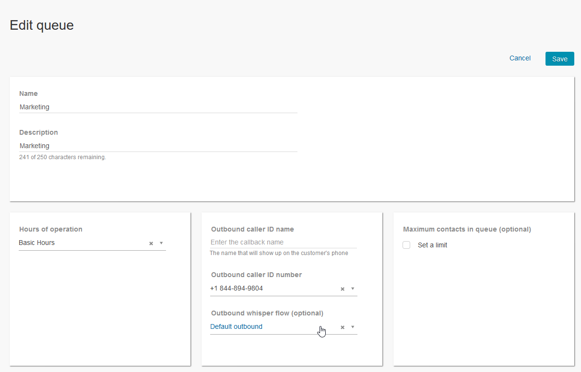Clear the outbound caller ID number selection
Image resolution: width=581 pixels, height=372 pixels.
(342, 289)
